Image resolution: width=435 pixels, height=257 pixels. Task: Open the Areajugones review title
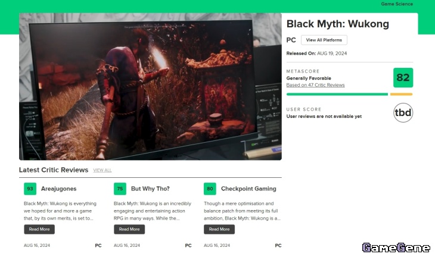pyautogui.click(x=58, y=189)
